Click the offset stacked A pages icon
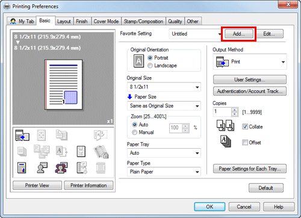This screenshot has width=301, height=218. [225, 142]
